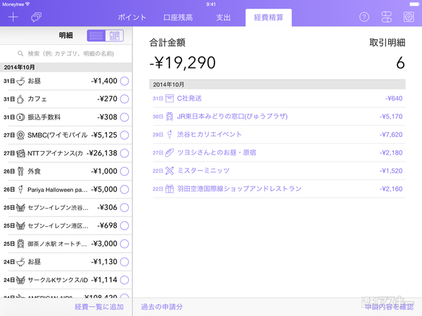Select the -¥698 セブン-イレブン circle
Viewport: 422px width, 316px height.
124,225
